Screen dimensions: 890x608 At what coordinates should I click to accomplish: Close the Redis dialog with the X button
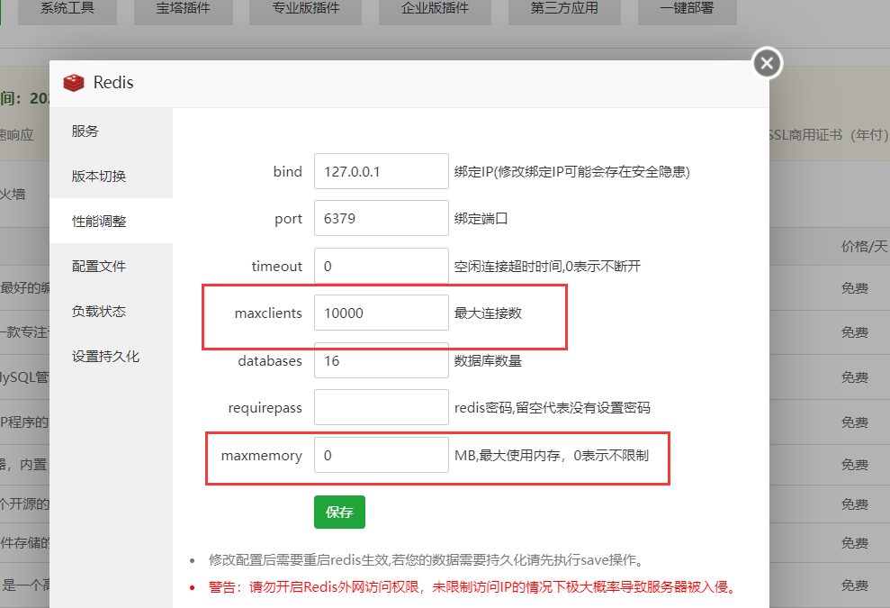[x=767, y=63]
